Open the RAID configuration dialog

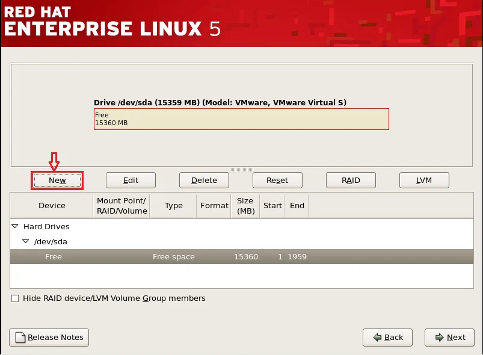[351, 180]
